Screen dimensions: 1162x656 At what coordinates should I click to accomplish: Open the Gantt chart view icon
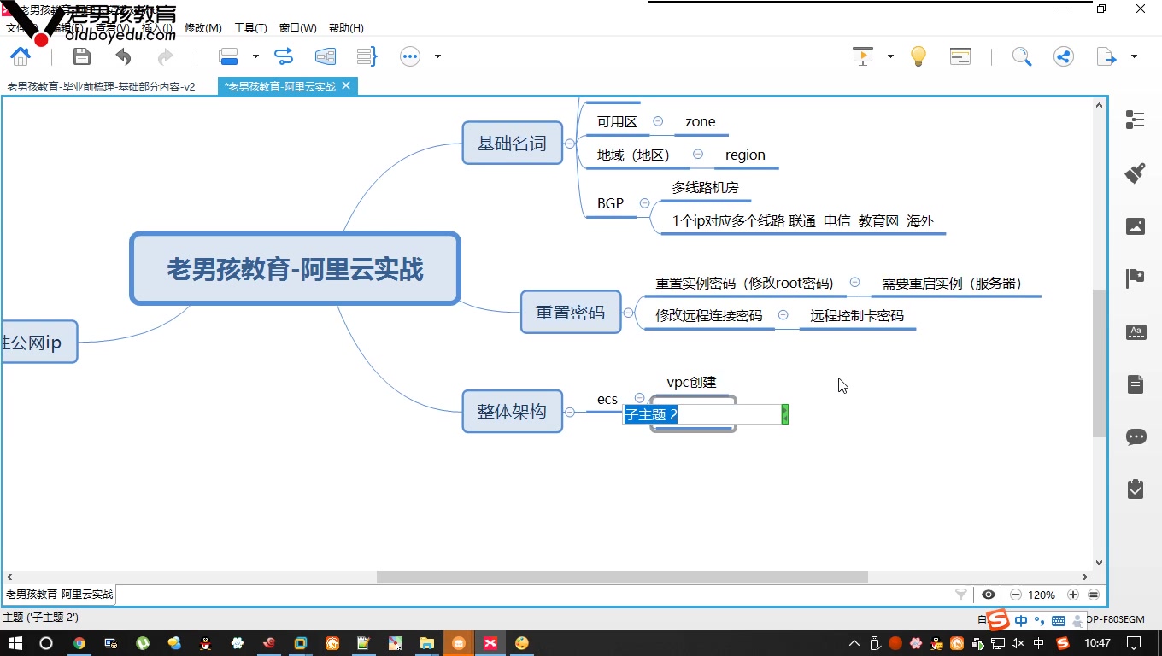coord(960,56)
